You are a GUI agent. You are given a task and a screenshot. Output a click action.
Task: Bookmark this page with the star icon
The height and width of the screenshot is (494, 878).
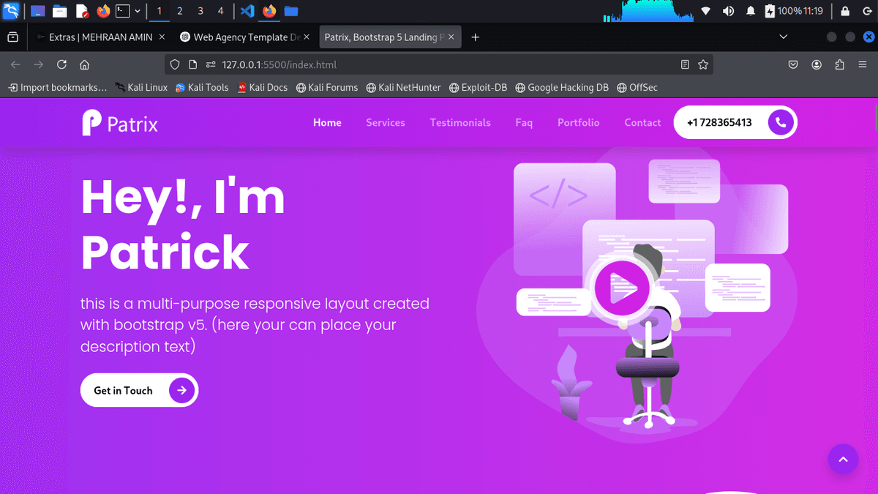[703, 64]
